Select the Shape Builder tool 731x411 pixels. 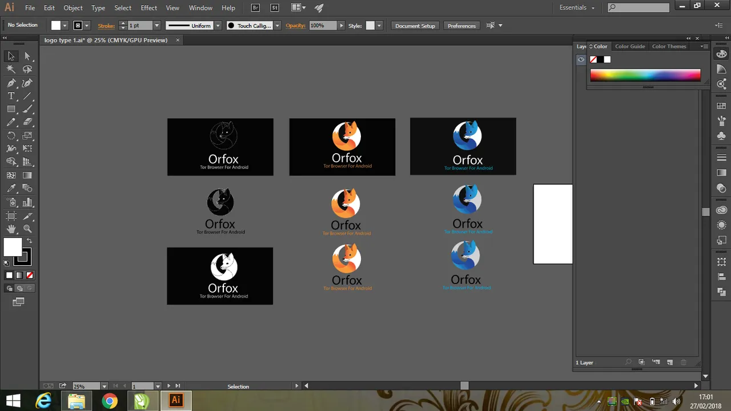11,162
